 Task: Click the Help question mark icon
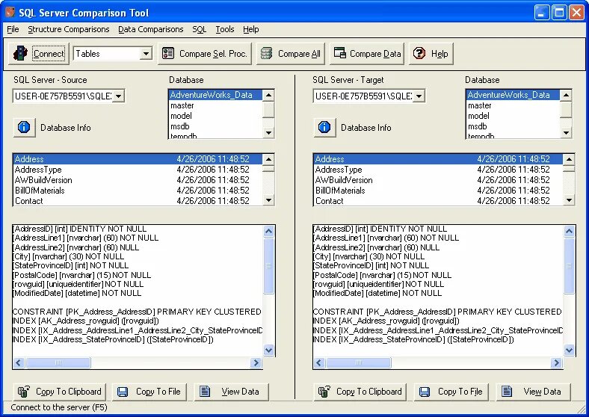(419, 53)
